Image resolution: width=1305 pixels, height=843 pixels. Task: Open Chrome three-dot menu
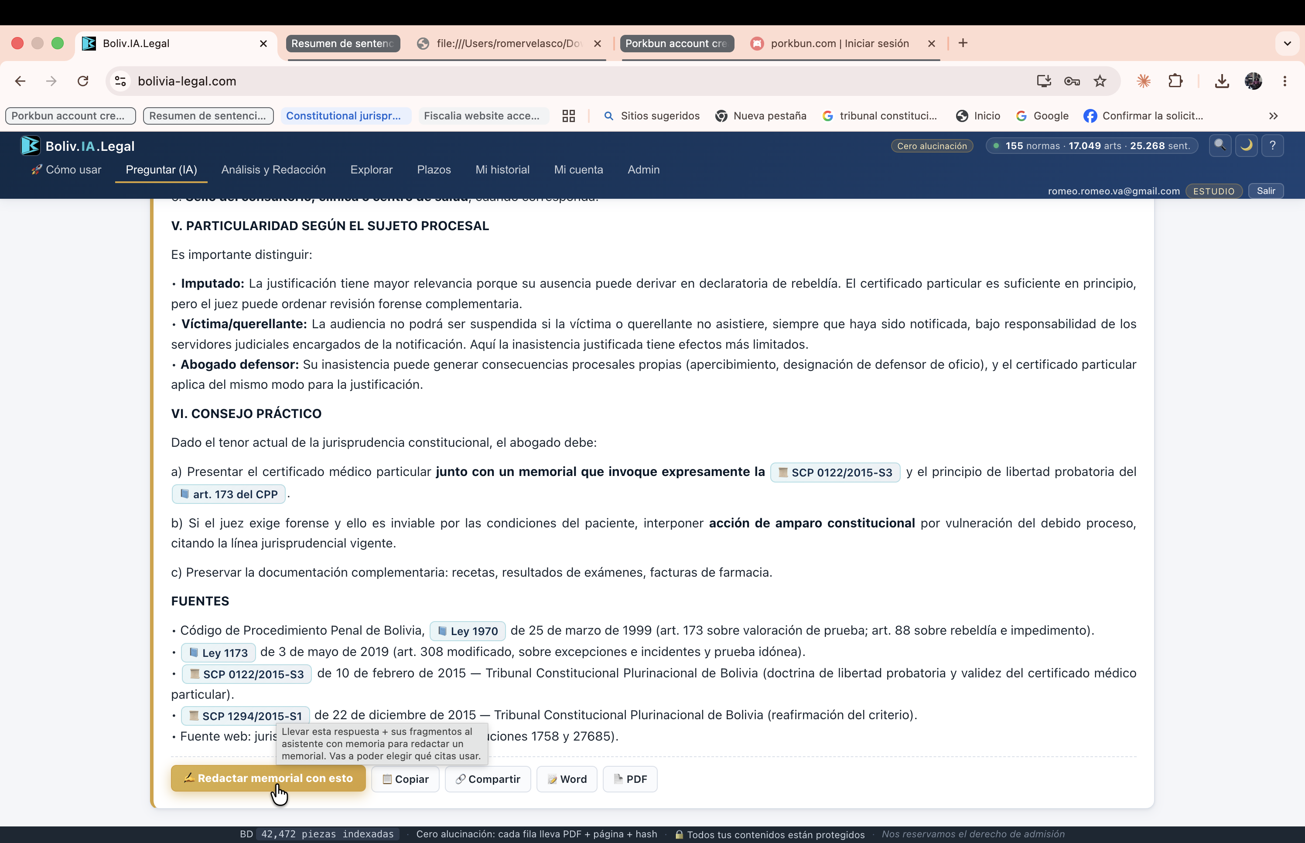[x=1285, y=81]
